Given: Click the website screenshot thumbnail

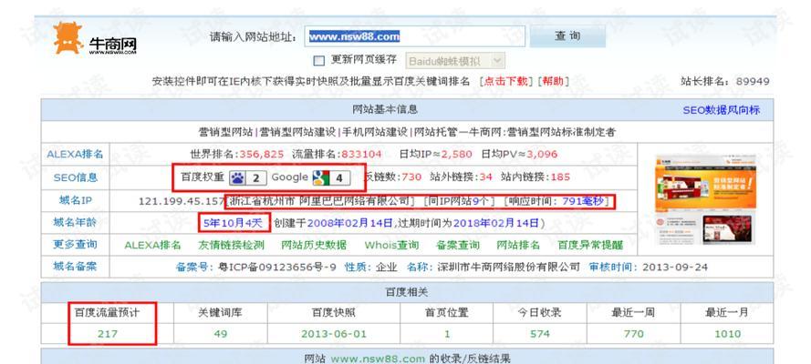Looking at the screenshot, I should (x=705, y=199).
